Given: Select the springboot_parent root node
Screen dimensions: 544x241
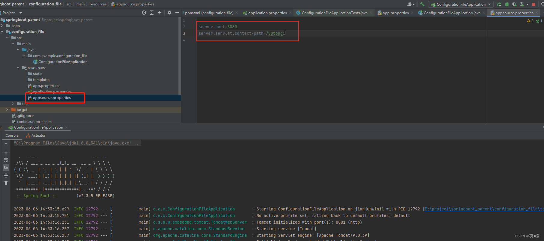Looking at the screenshot, I should (x=23, y=20).
